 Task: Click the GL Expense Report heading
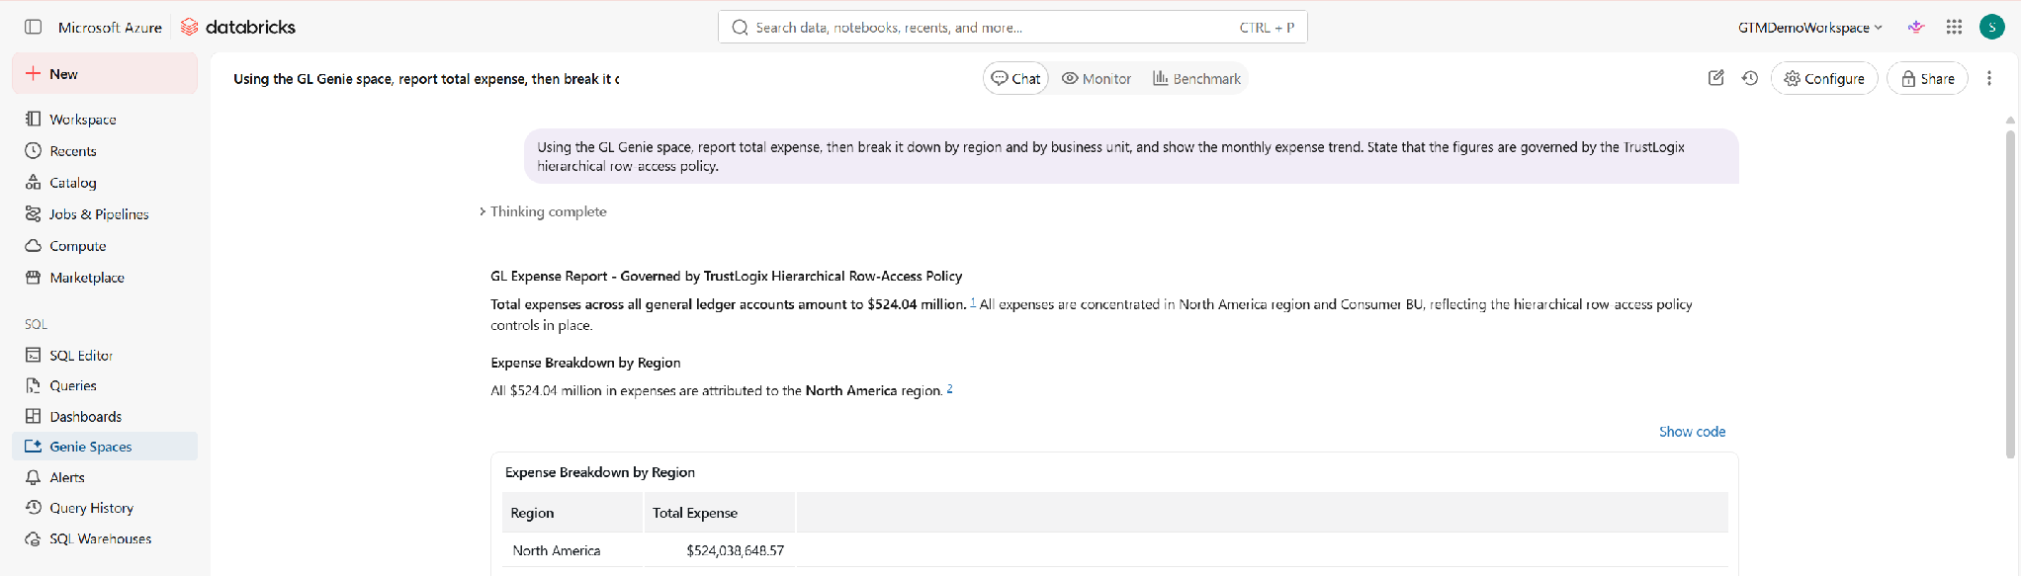(726, 276)
